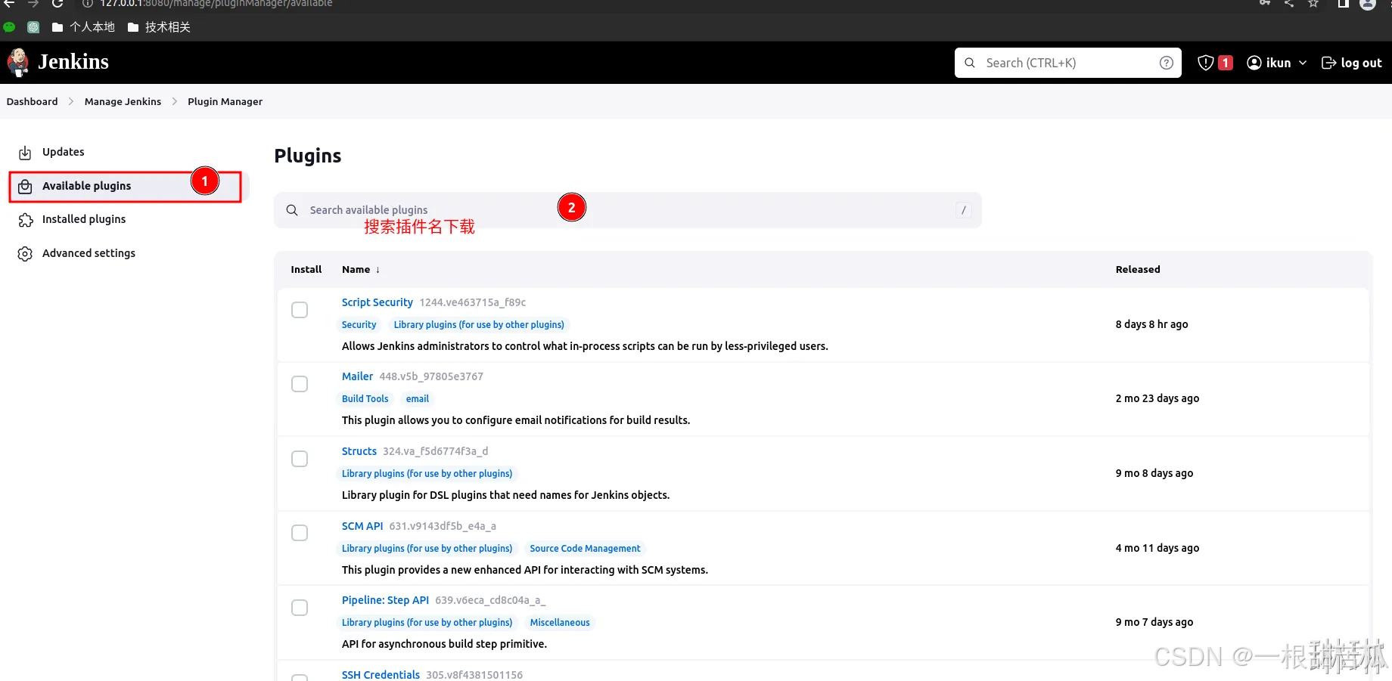Click the Updates download icon
This screenshot has height=681, width=1392.
click(25, 153)
